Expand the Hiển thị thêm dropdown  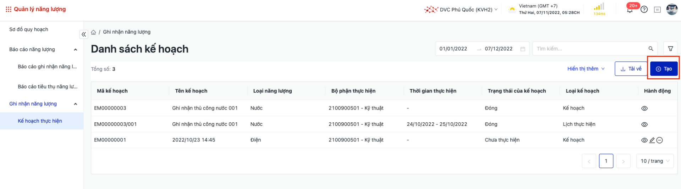point(586,69)
